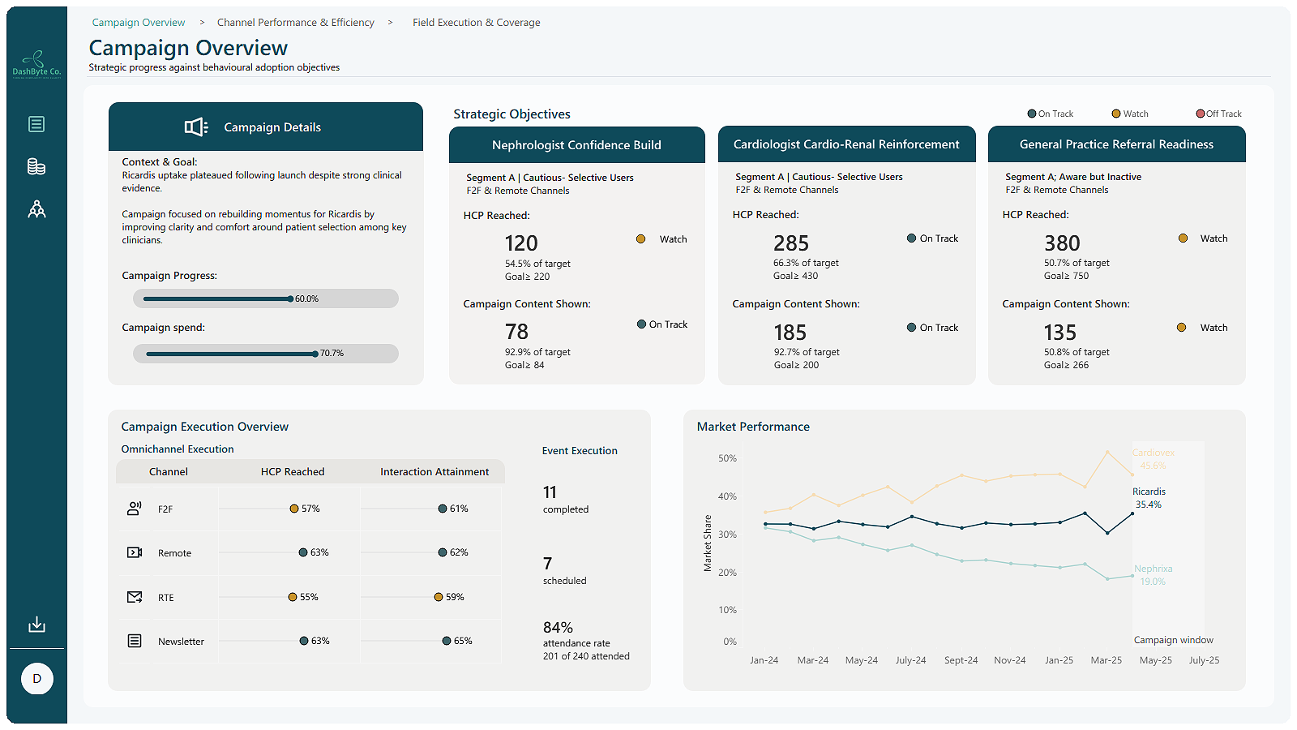Viewport: 1297px width, 730px height.
Task: Click Cardiologist content shown value 185
Action: [x=790, y=333]
